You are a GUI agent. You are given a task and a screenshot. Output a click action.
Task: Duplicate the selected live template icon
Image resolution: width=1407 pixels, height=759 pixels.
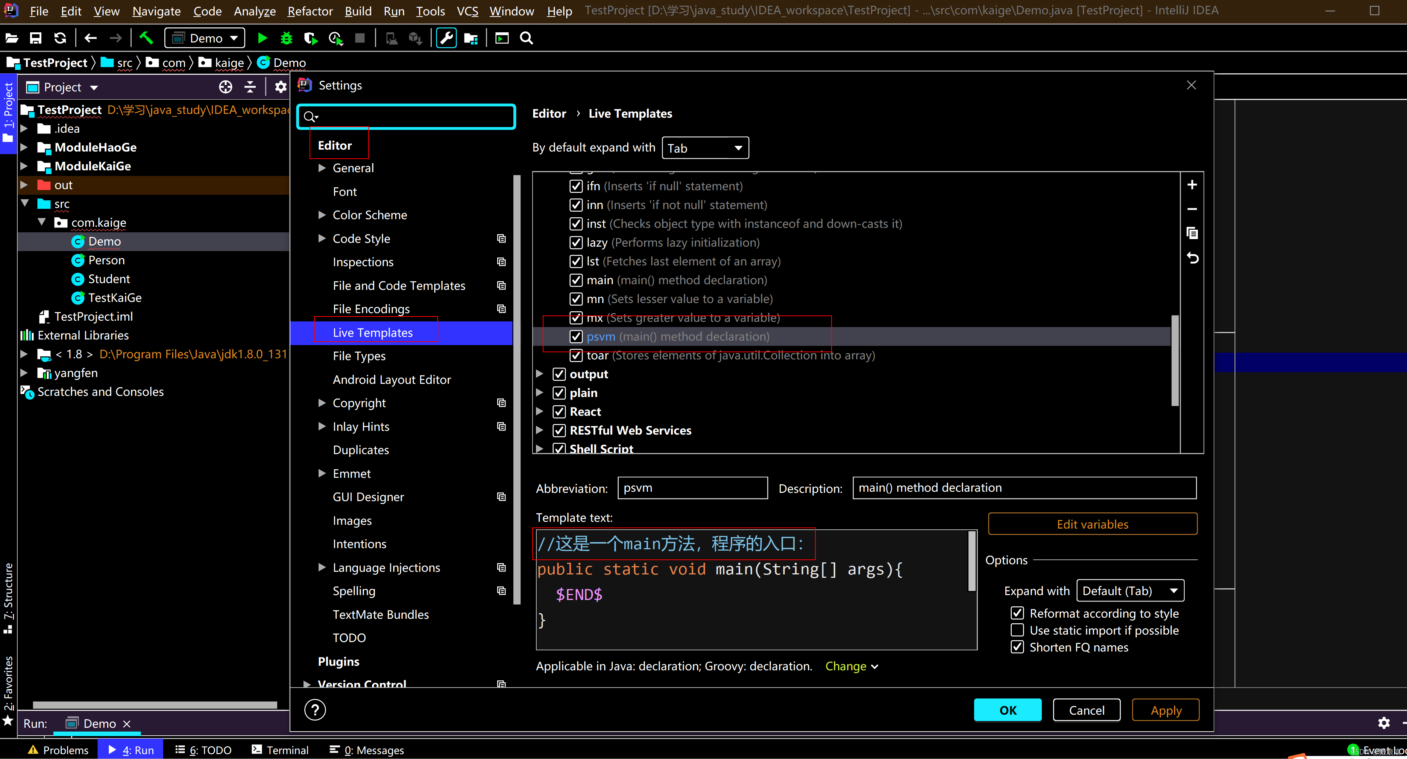[x=1192, y=233]
